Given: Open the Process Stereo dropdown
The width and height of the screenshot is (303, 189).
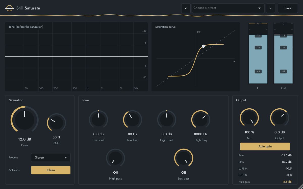Looking at the screenshot, I should pyautogui.click(x=51, y=157).
